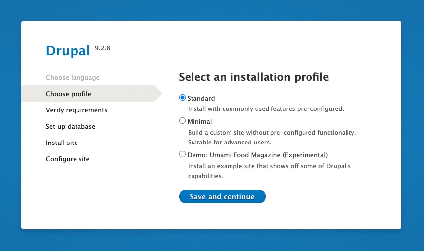The image size is (424, 251).
Task: Click the Set up database step
Action: (x=71, y=126)
